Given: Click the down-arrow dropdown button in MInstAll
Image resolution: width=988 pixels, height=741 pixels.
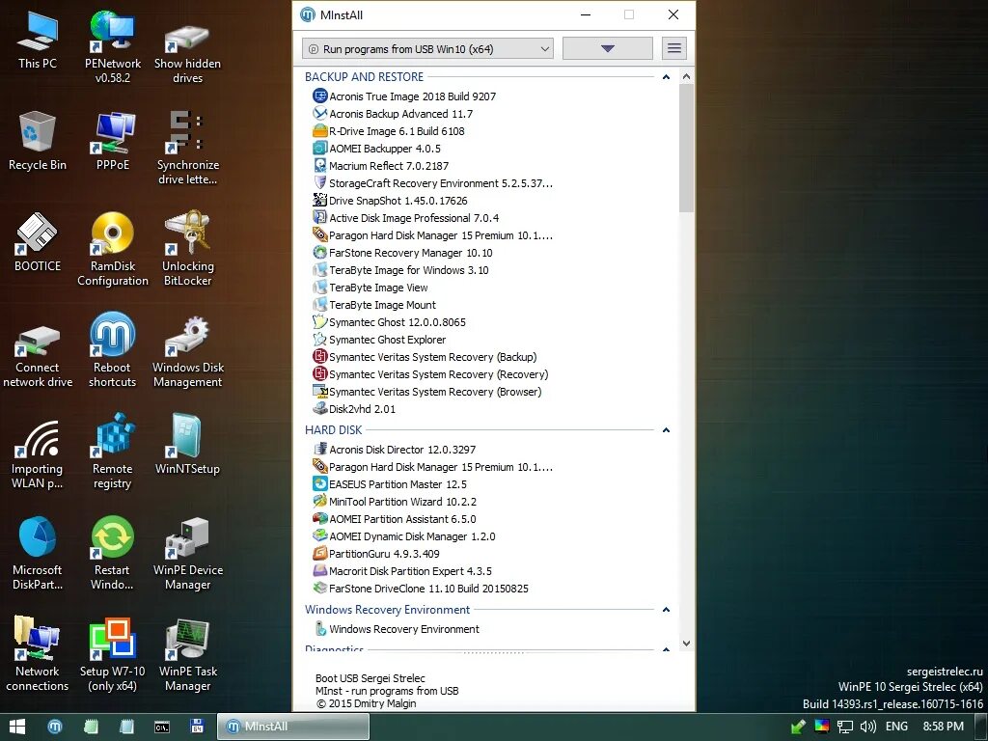Looking at the screenshot, I should 608,48.
